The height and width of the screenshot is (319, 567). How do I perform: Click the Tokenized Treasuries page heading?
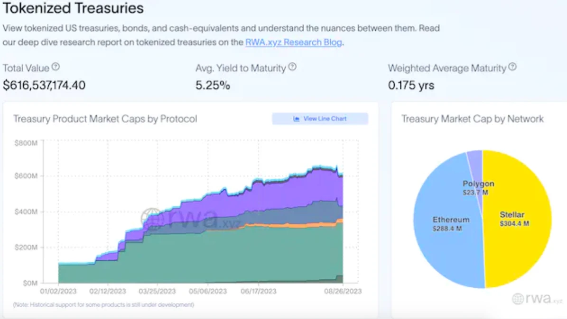coord(74,8)
